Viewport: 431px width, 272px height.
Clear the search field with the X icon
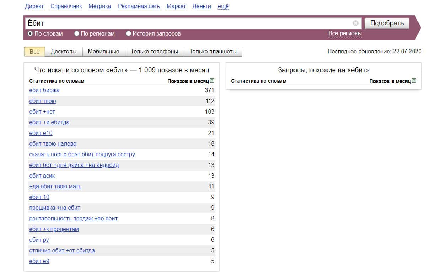pyautogui.click(x=356, y=23)
